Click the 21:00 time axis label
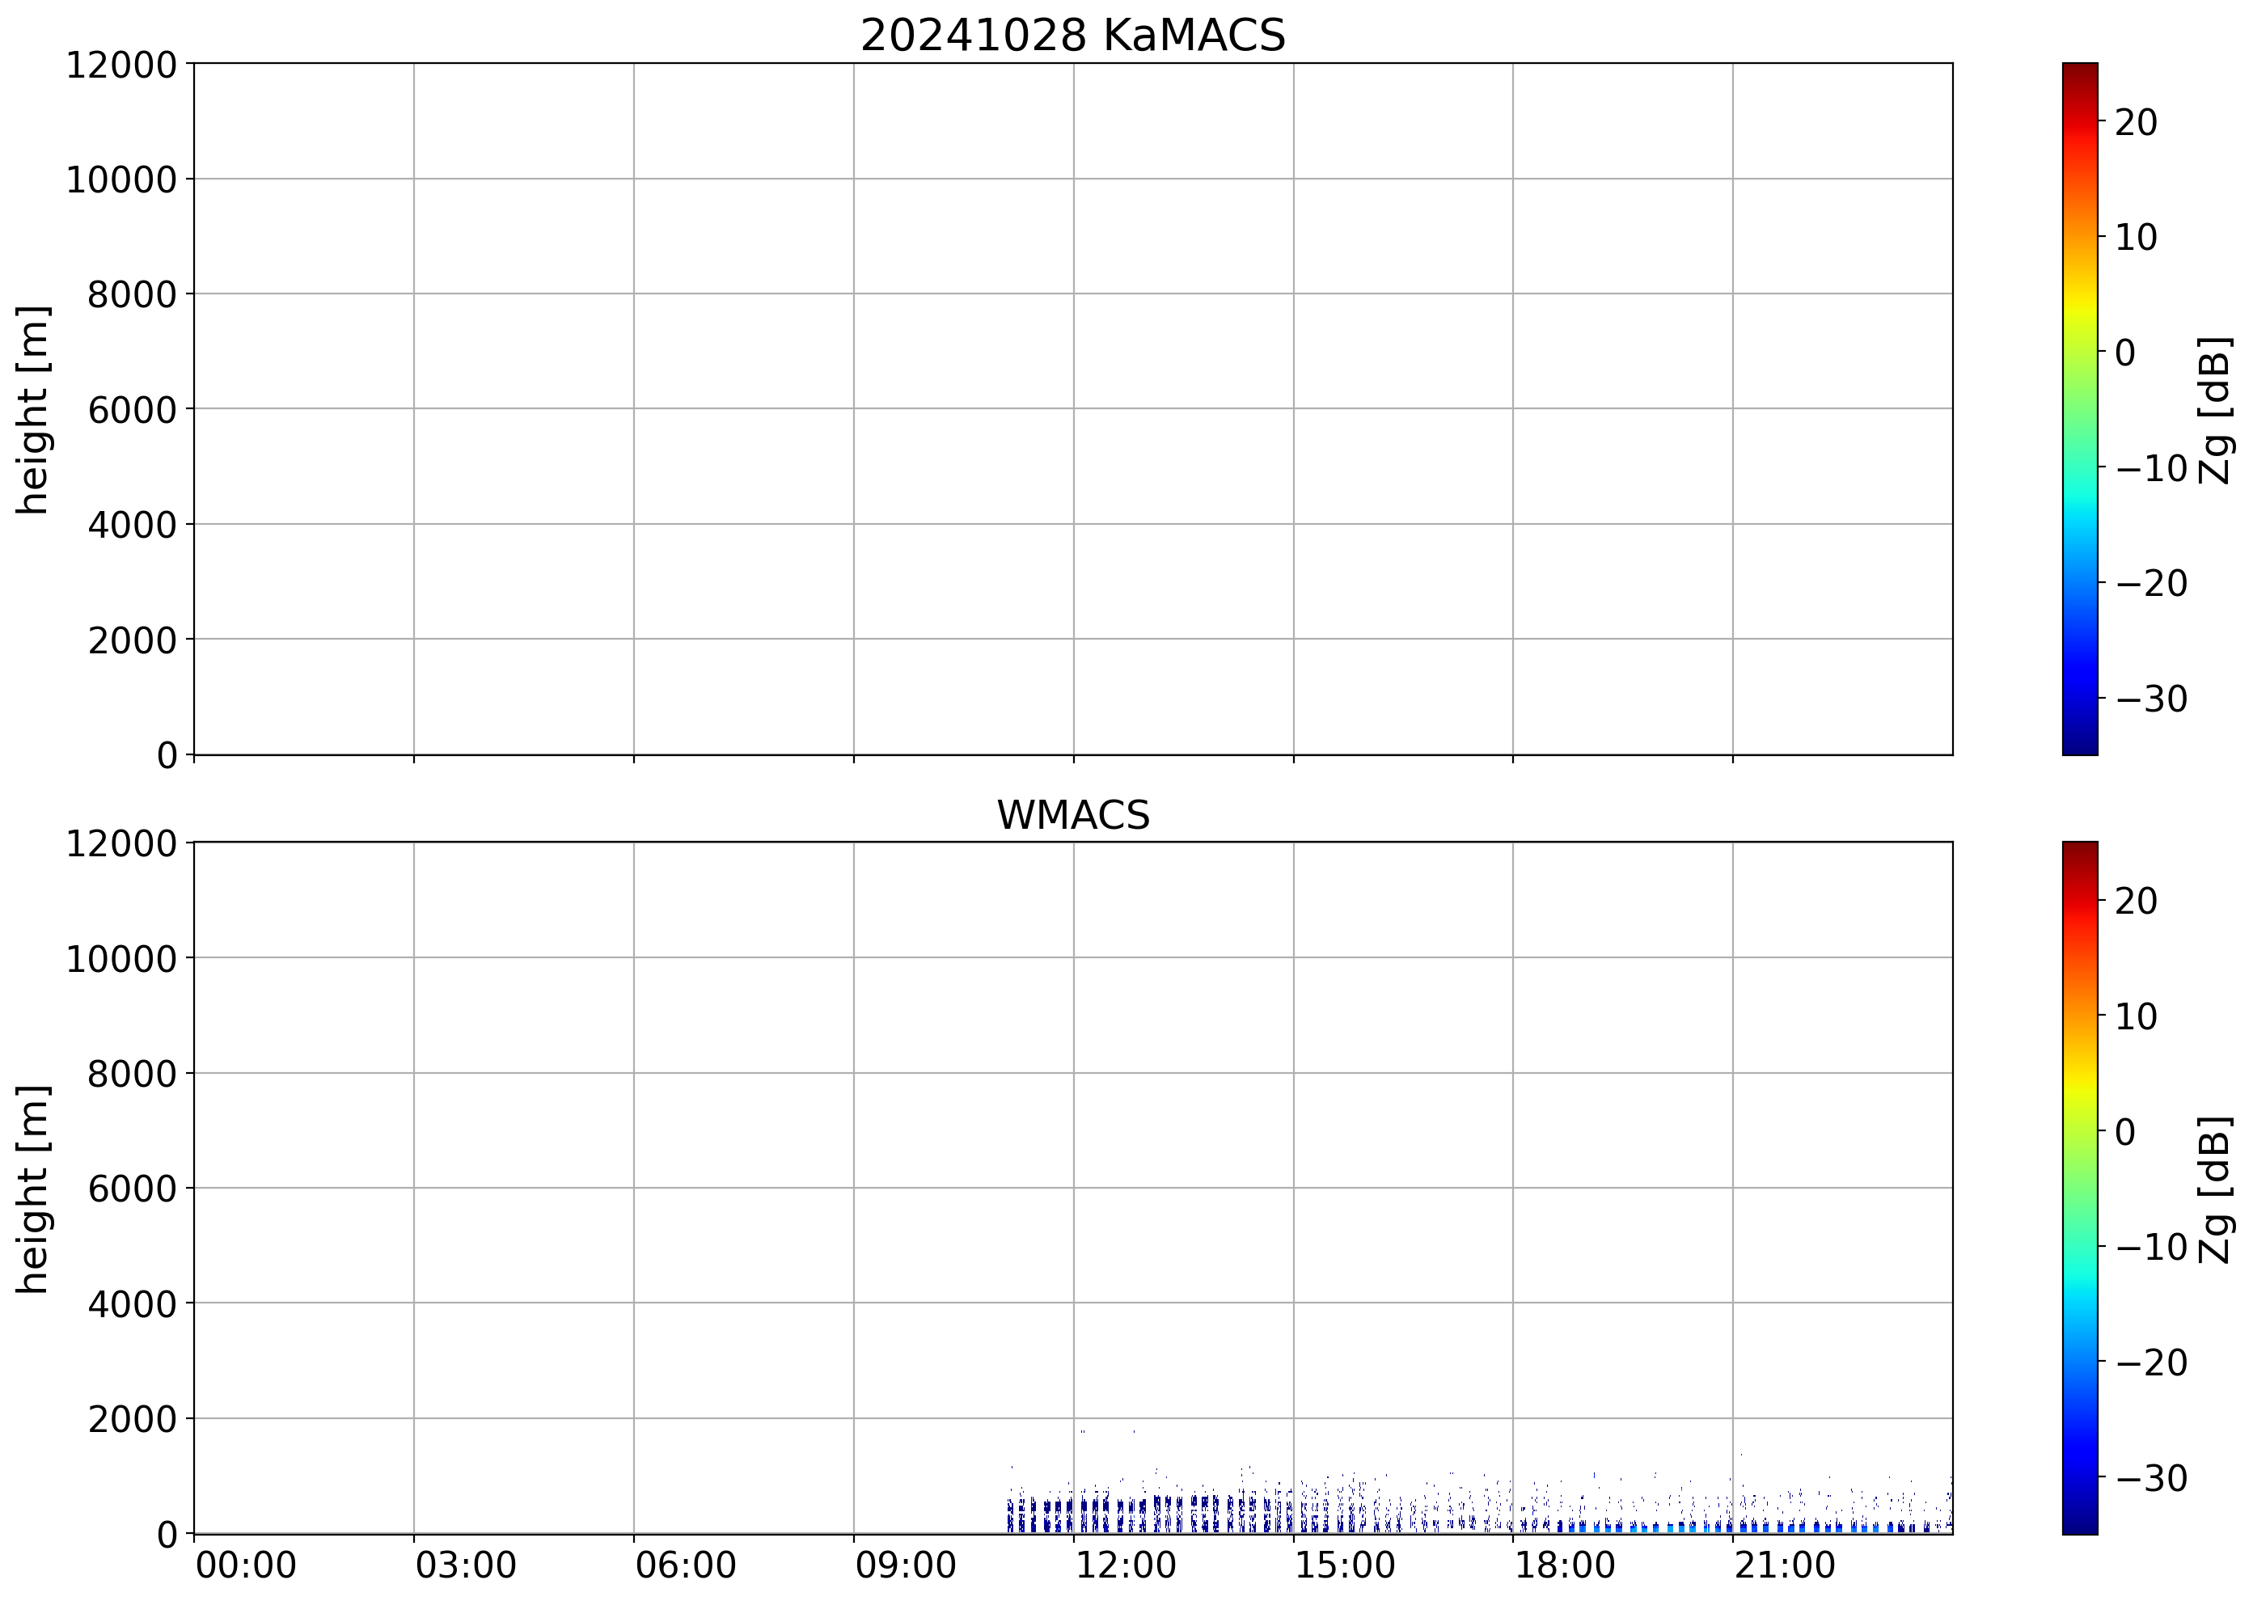 [x=1785, y=1565]
